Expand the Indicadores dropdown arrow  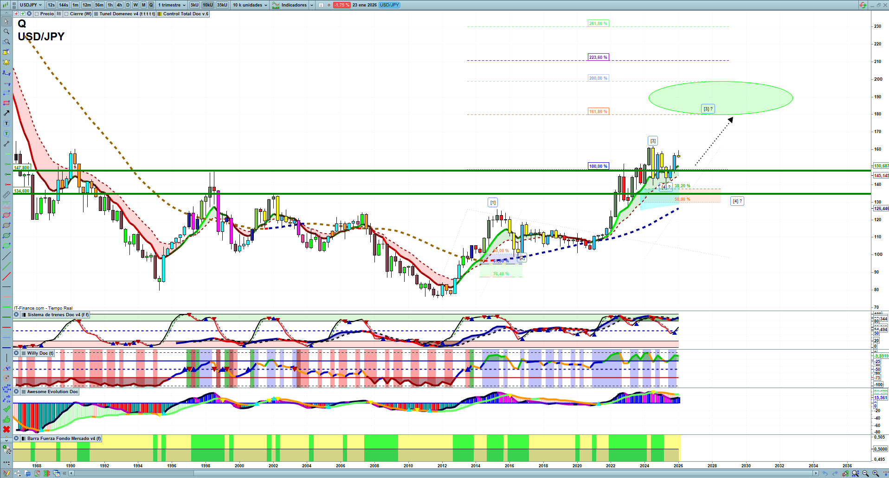(311, 5)
